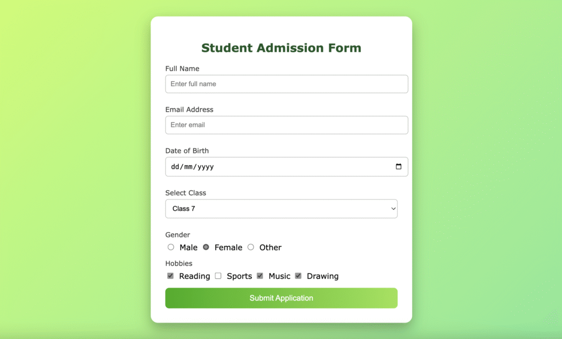The height and width of the screenshot is (339, 562).
Task: Open the calendar picker icon
Action: [x=398, y=166]
